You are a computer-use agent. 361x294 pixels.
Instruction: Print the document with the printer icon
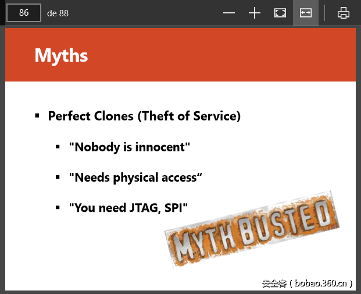click(x=344, y=13)
